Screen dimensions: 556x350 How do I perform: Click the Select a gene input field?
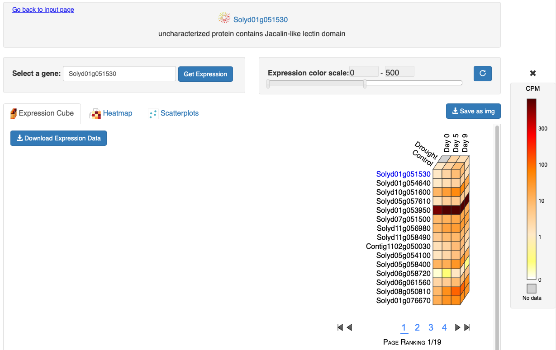click(x=119, y=74)
